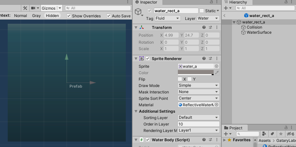This screenshot has width=296, height=147.
Task: Open Water Body script more options menu
Action: 217,140
